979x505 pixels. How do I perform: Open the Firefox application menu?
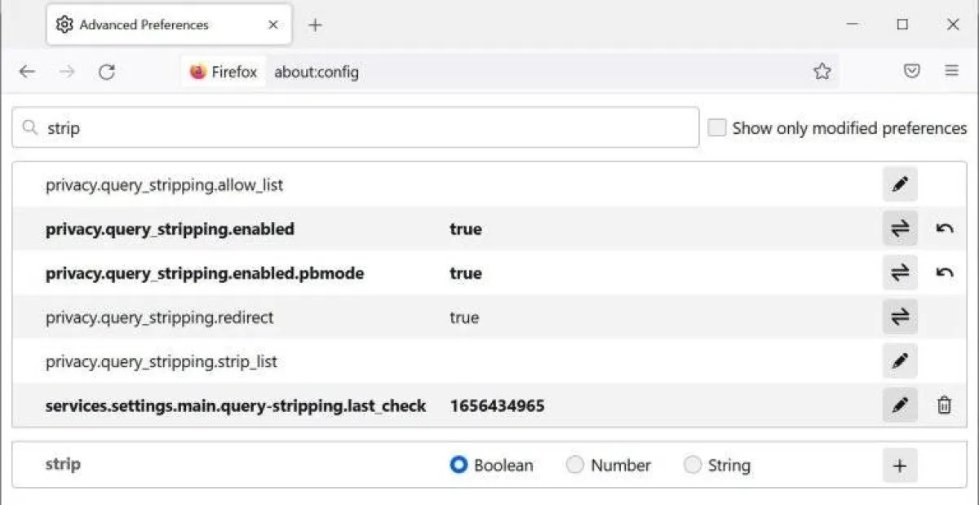point(951,72)
